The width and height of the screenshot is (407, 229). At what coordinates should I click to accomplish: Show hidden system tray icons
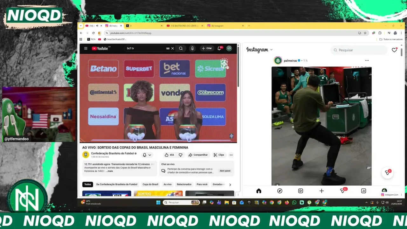[366, 202]
